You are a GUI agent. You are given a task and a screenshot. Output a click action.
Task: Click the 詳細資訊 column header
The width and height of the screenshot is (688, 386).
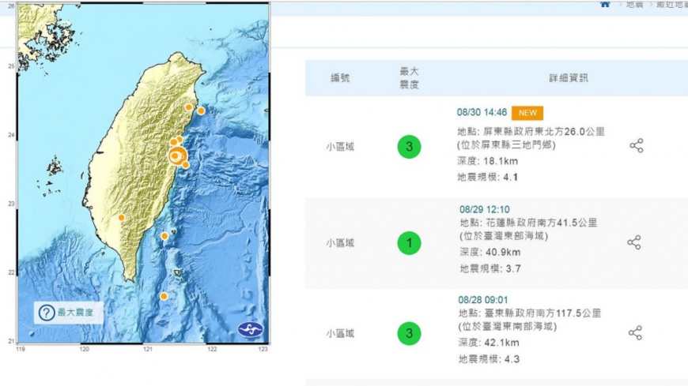(x=569, y=78)
